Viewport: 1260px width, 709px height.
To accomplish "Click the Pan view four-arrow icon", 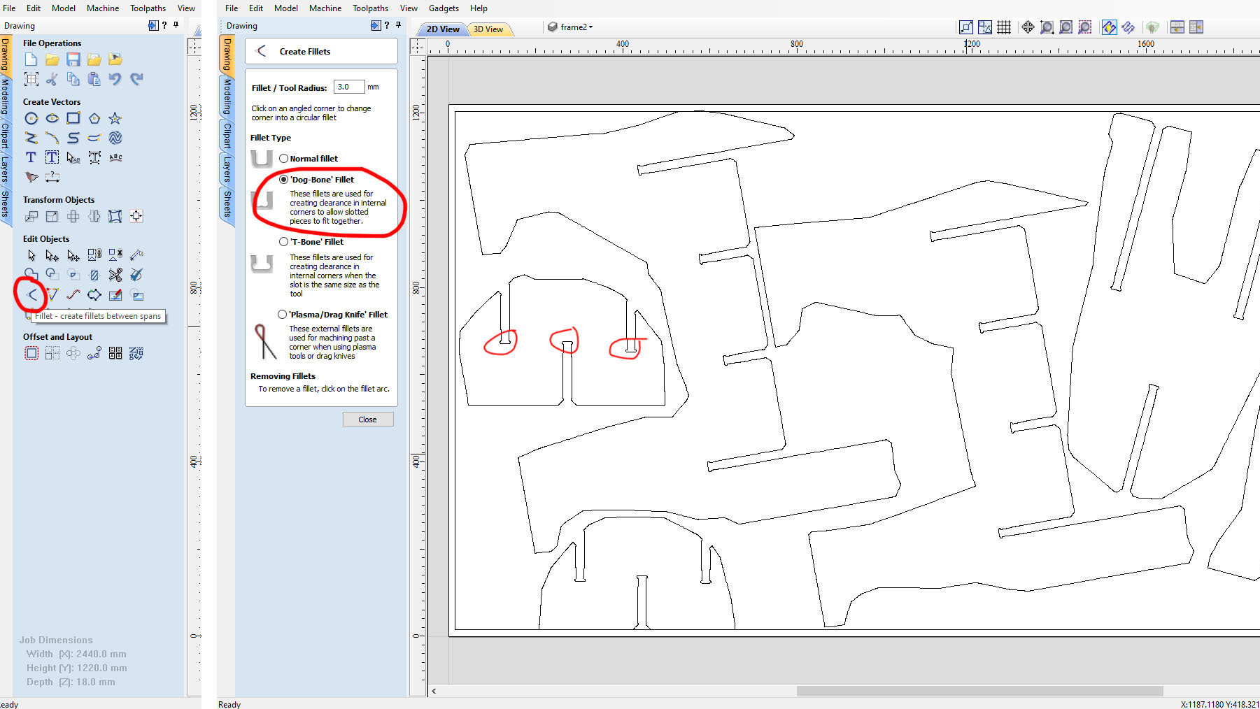I will [x=1028, y=27].
